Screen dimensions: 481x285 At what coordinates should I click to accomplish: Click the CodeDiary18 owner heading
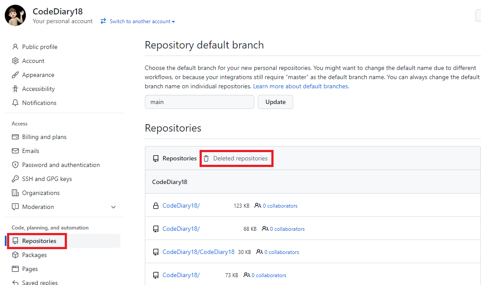tap(170, 182)
